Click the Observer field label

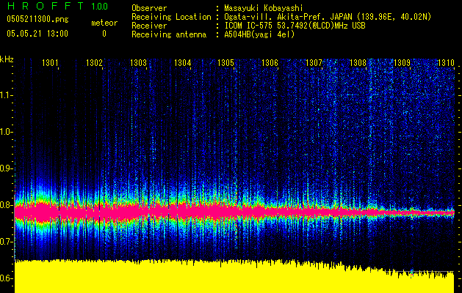pyautogui.click(x=149, y=8)
